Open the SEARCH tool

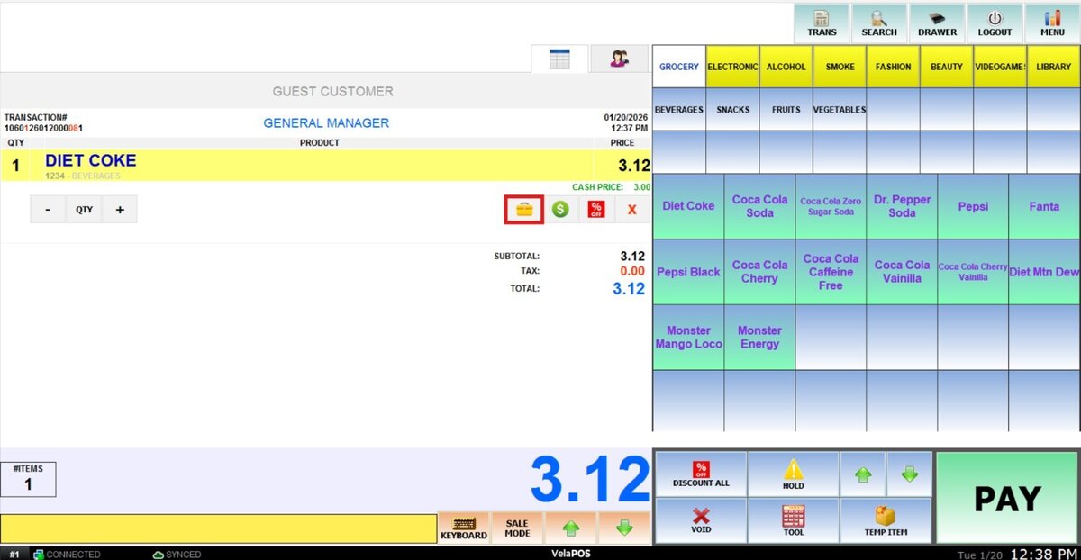[878, 23]
